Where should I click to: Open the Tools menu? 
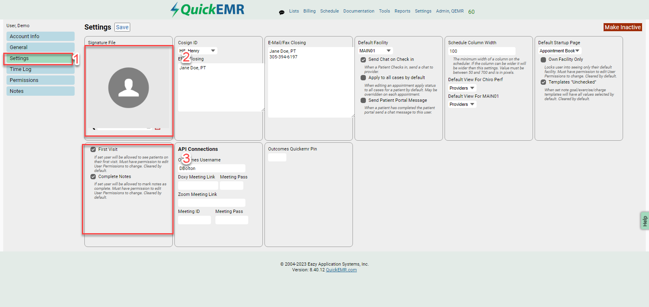[385, 11]
